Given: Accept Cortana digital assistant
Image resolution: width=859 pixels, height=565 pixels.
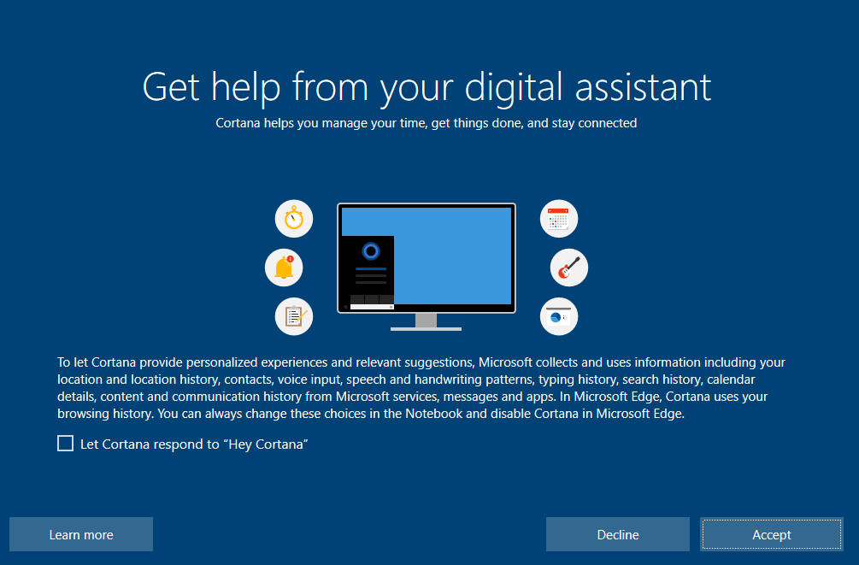Looking at the screenshot, I should pos(771,534).
